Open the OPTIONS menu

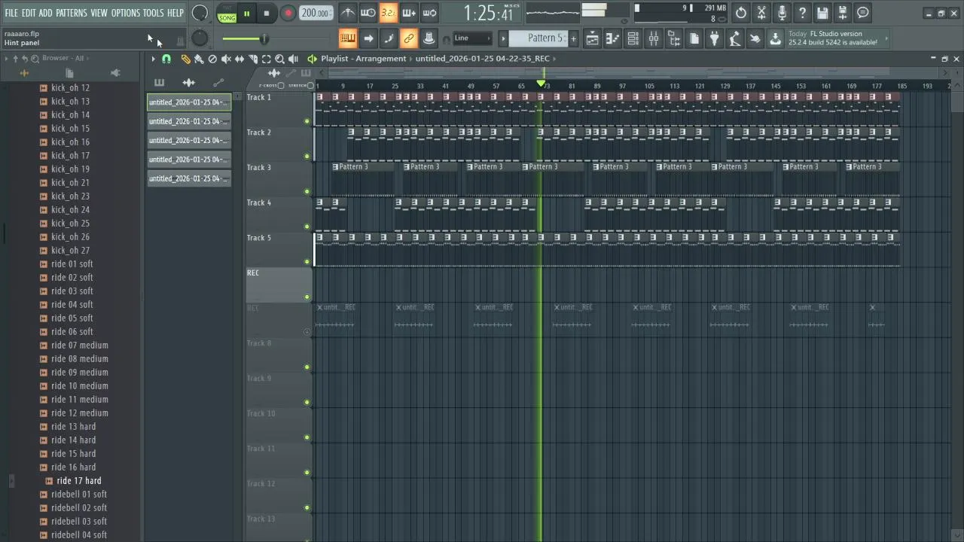point(126,13)
